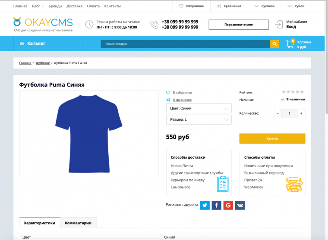The image size is (328, 240).
Task: Click the blue heart icon beside В избранное
Action: [x=168, y=92]
